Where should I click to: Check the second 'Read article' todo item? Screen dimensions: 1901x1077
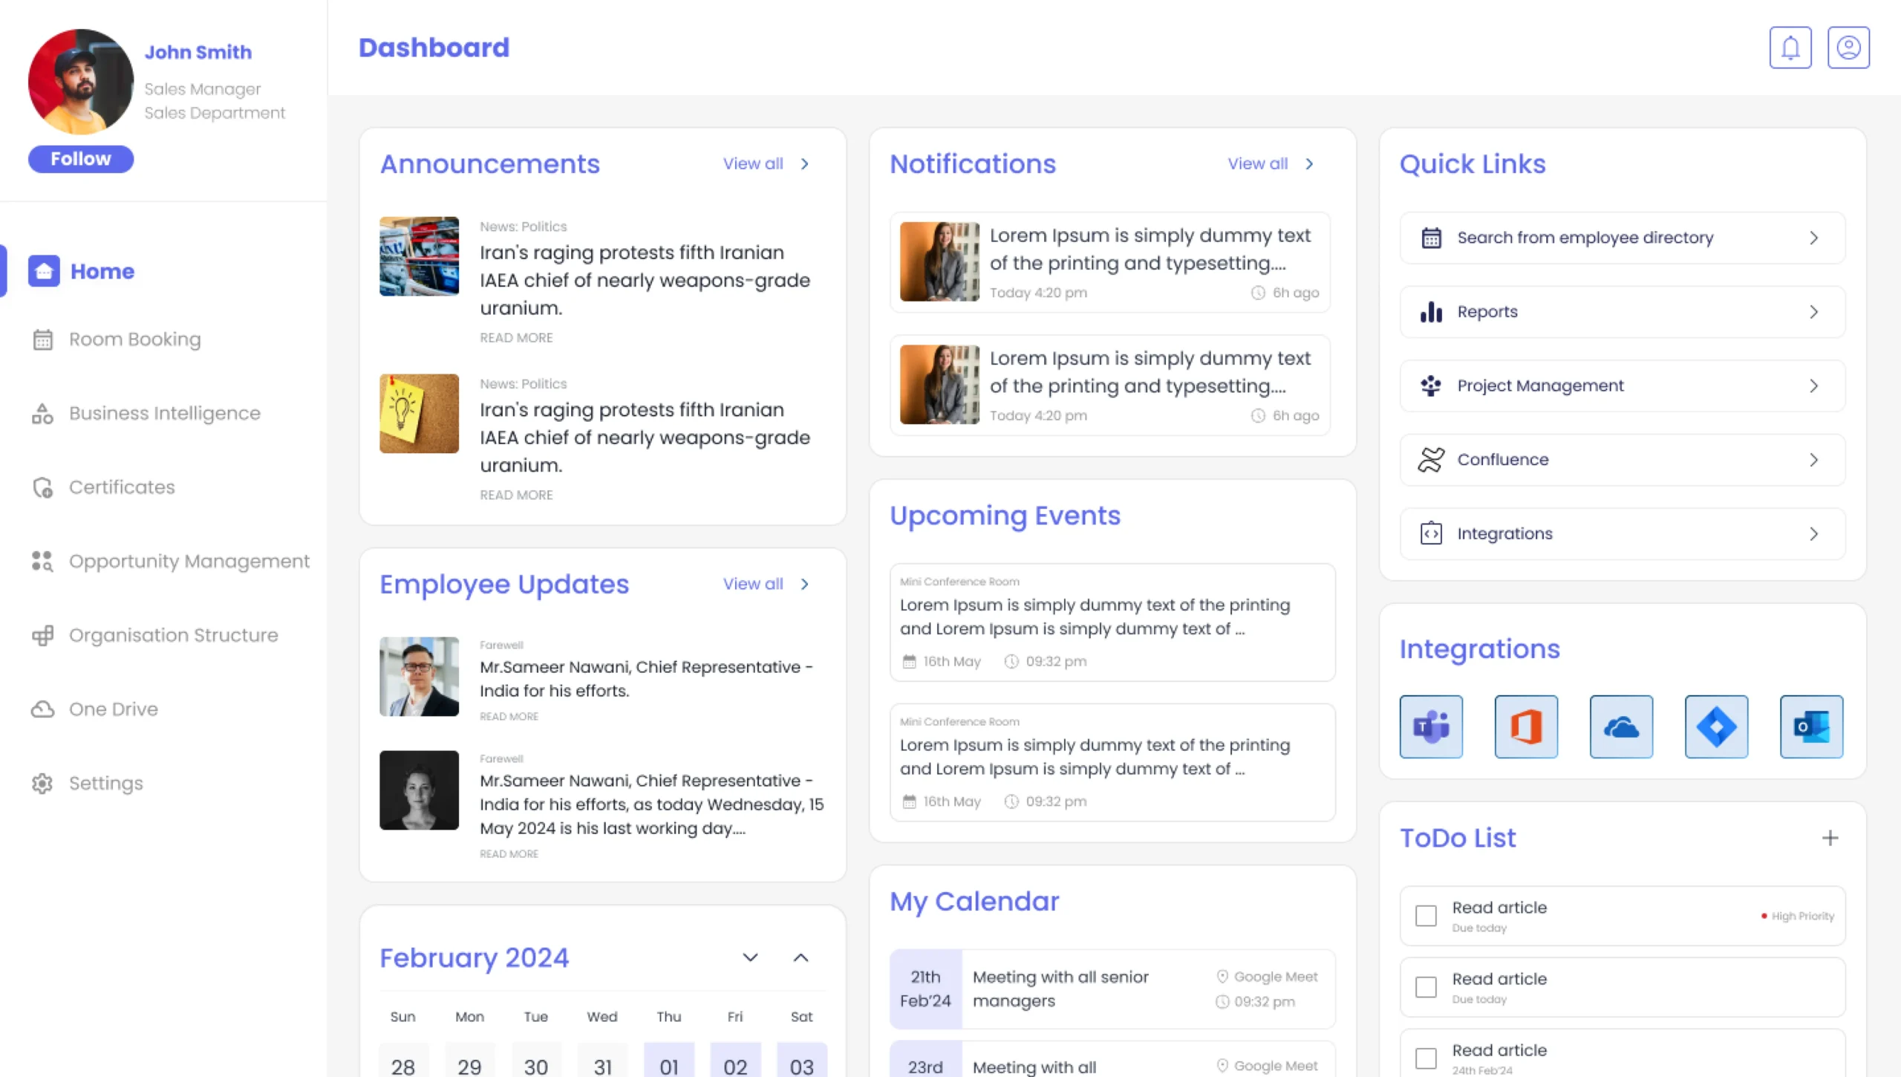tap(1425, 987)
